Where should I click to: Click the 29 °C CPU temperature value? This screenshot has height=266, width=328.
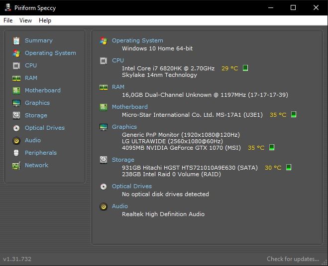pos(229,68)
